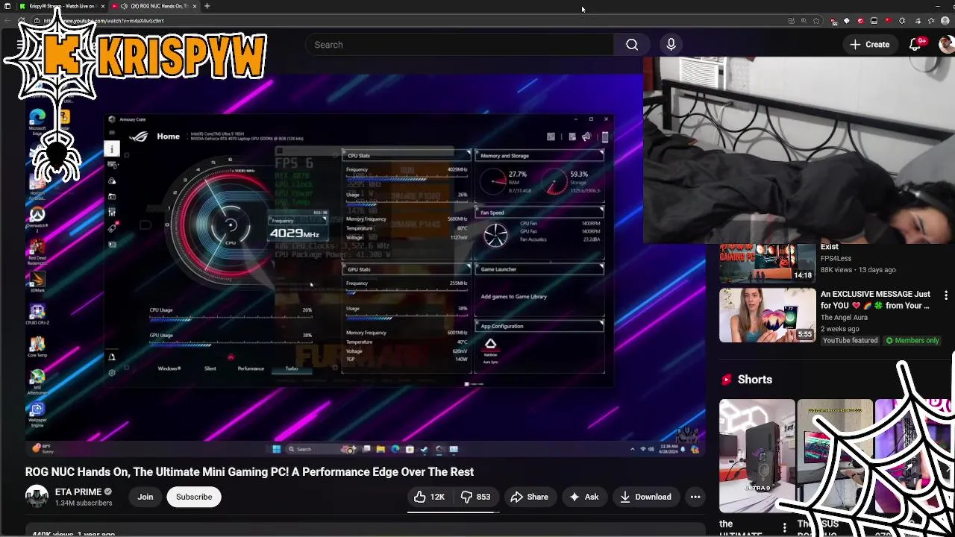Screen dimensions: 955x537
Task: Click the Members only badge
Action: coord(912,341)
